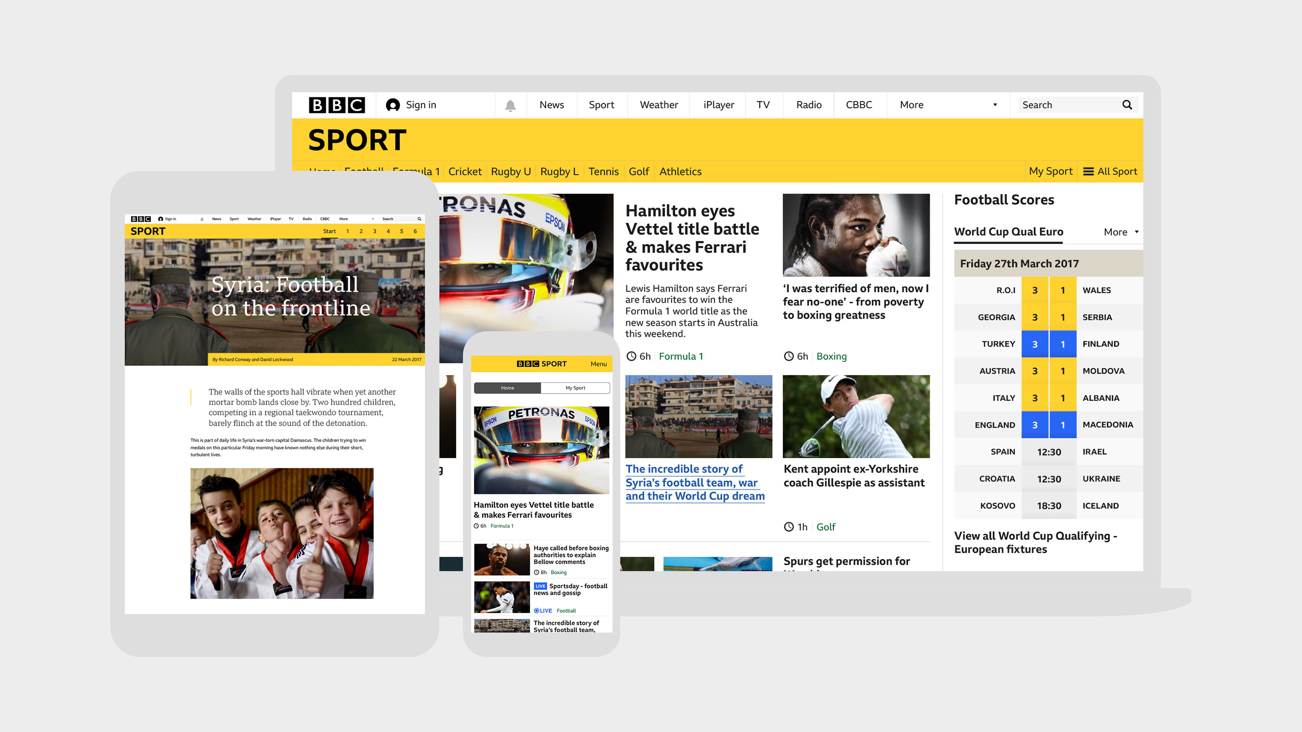
Task: Click the Turkey vs Finland blue score
Action: pyautogui.click(x=1048, y=344)
